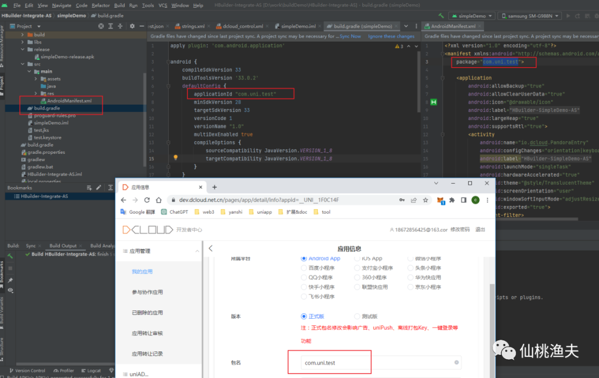Click 包名 input field with com.uni.test
Screen dimensions: 599x378
click(x=380, y=363)
